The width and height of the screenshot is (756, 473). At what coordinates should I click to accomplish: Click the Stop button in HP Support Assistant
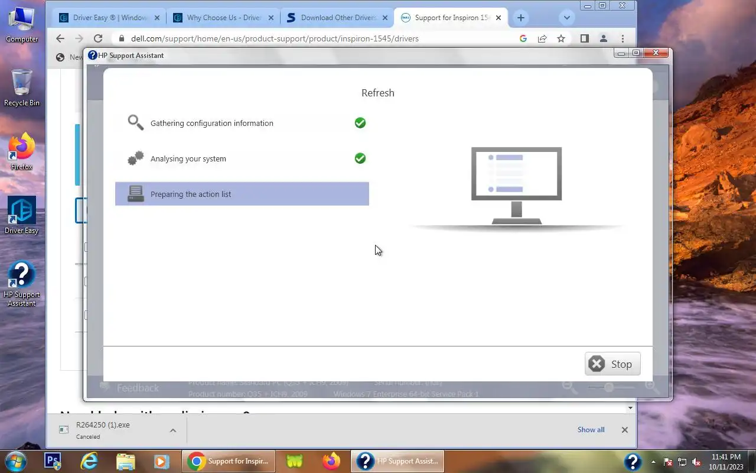tap(612, 364)
